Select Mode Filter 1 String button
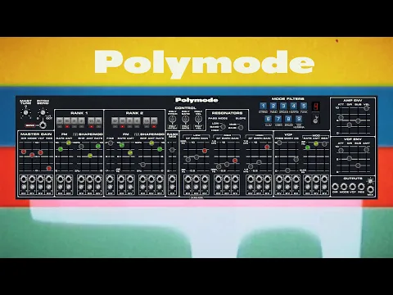This screenshot has width=393, height=295. pyautogui.click(x=263, y=106)
